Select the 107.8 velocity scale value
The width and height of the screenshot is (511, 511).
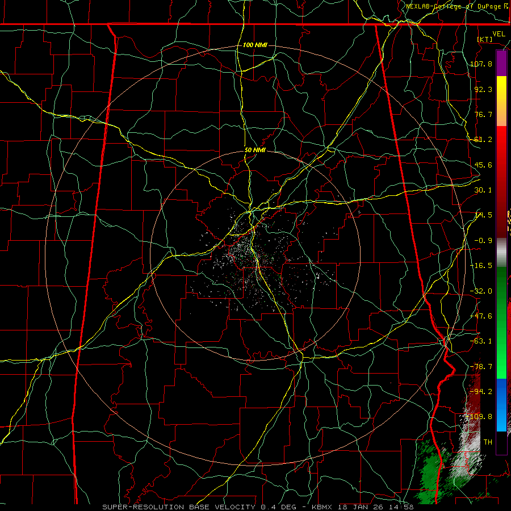pos(481,64)
